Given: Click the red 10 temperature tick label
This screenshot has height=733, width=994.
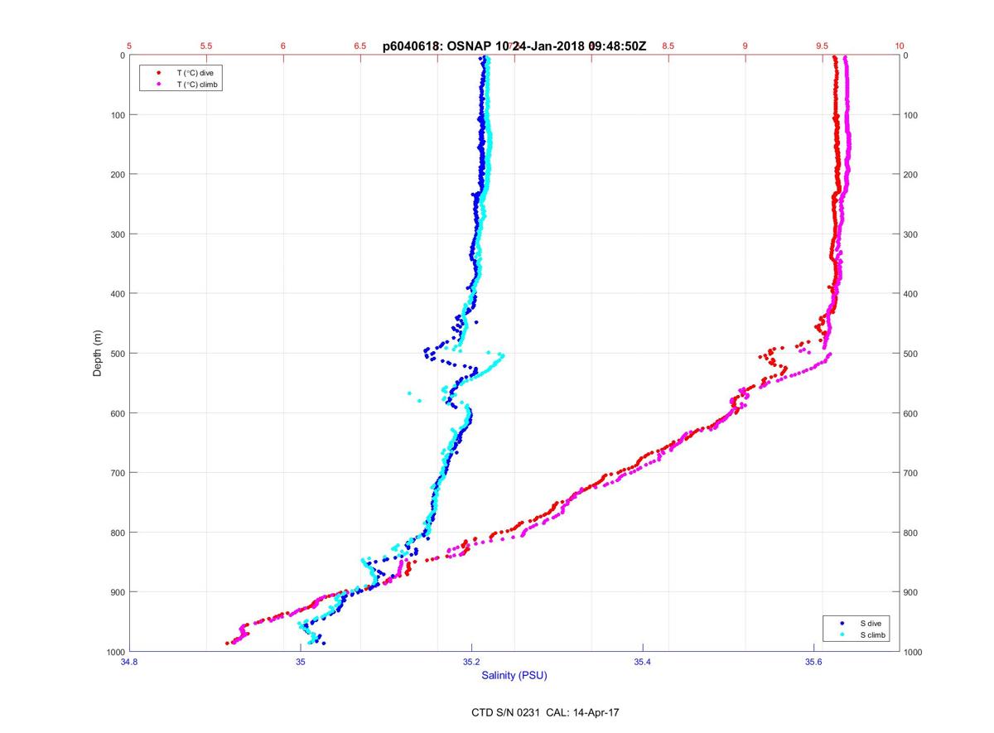Looking at the screenshot, I should (900, 46).
